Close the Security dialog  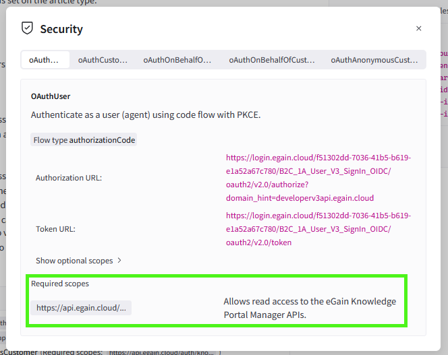pos(418,28)
